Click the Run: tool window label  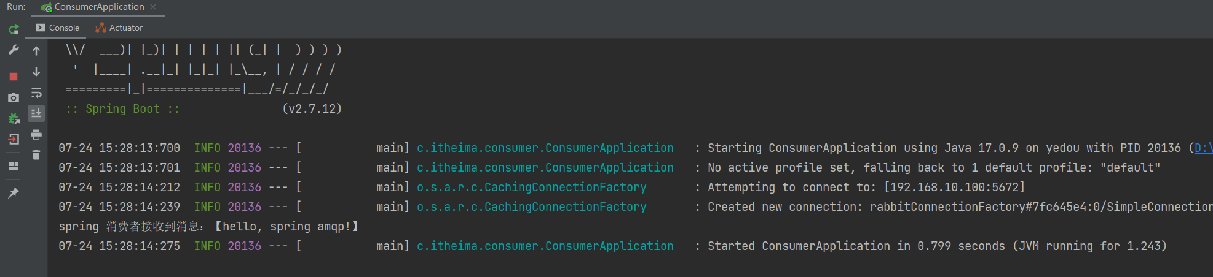(16, 7)
